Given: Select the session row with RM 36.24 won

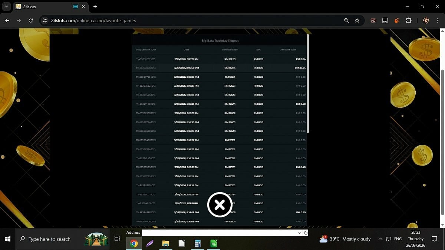Looking at the screenshot, I should click(x=219, y=68).
